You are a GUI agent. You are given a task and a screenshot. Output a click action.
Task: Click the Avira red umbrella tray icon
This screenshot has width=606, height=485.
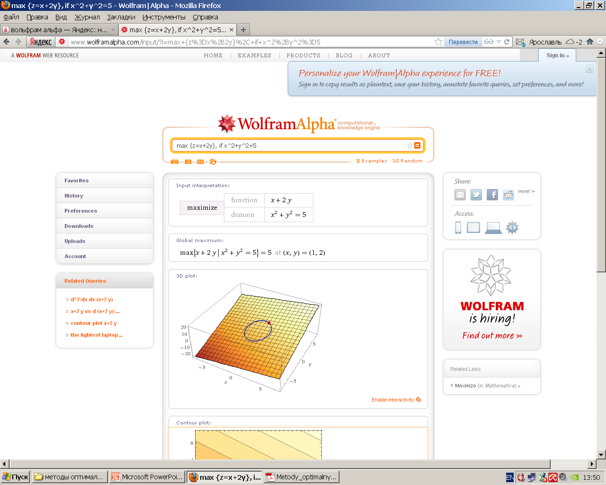pos(553,477)
